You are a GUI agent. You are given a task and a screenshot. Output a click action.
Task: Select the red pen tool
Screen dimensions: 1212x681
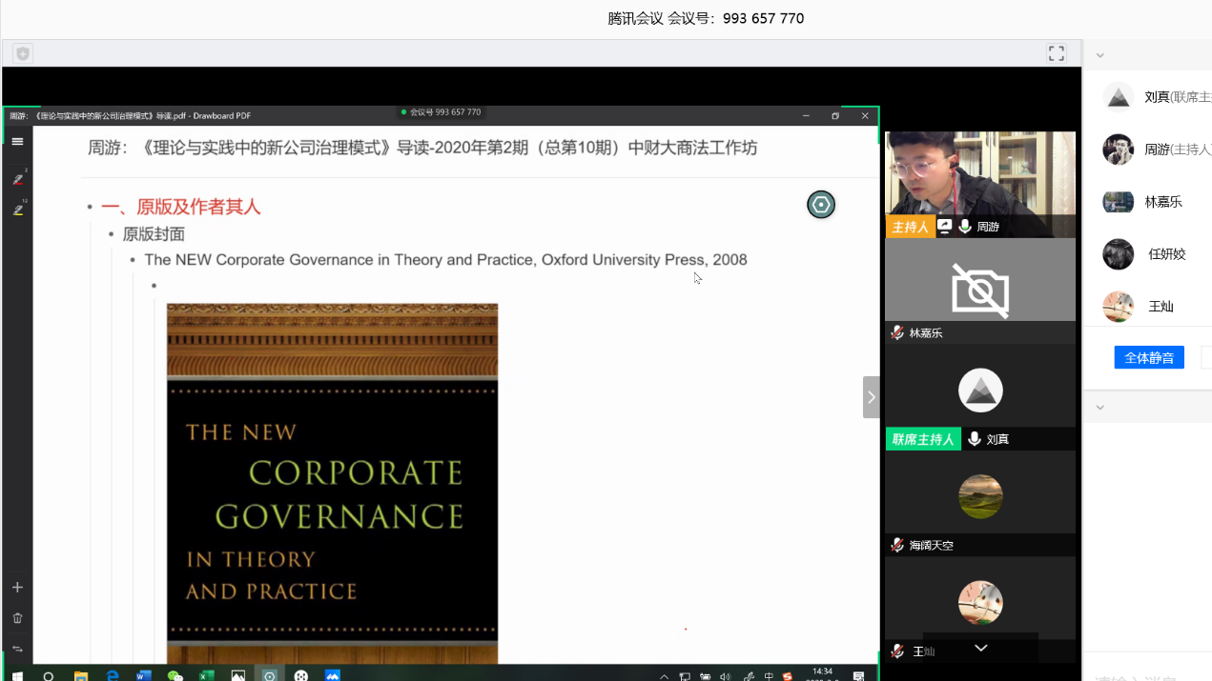(x=17, y=179)
